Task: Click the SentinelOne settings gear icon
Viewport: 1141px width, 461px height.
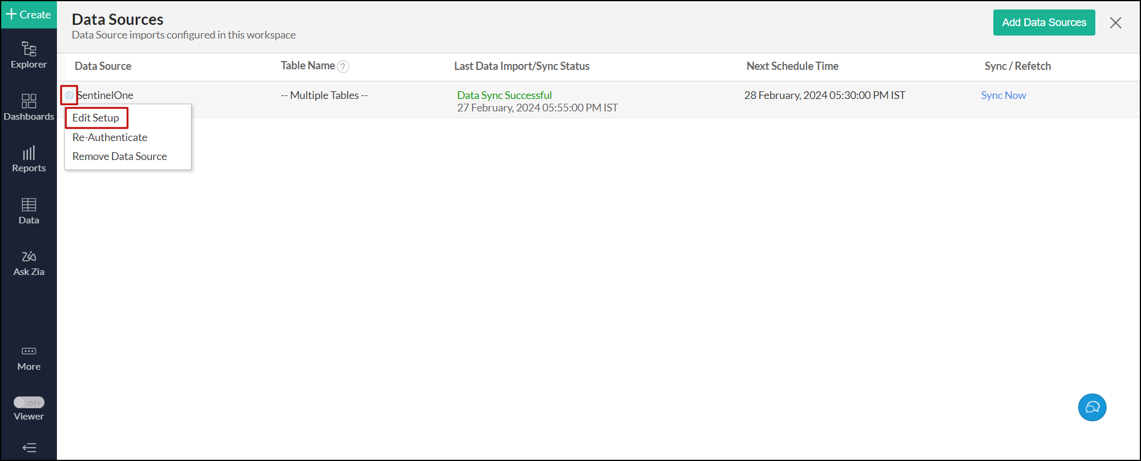Action: pyautogui.click(x=69, y=95)
